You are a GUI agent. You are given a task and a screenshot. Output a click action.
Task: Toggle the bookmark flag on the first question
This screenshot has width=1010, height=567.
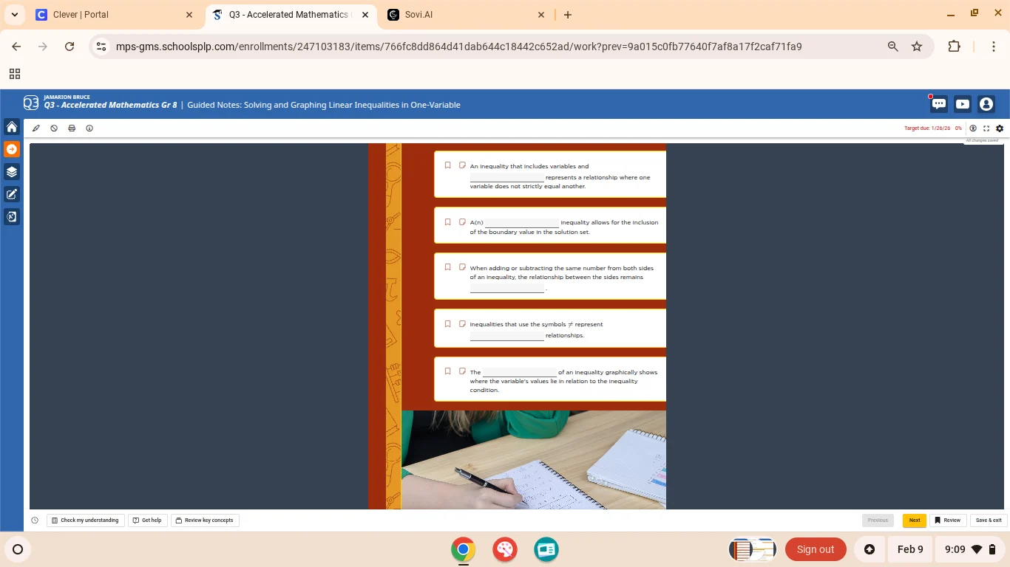[x=447, y=165]
